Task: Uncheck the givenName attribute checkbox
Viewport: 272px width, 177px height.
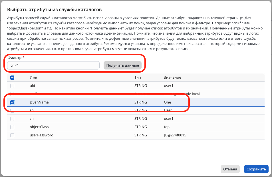Action: 12,102
